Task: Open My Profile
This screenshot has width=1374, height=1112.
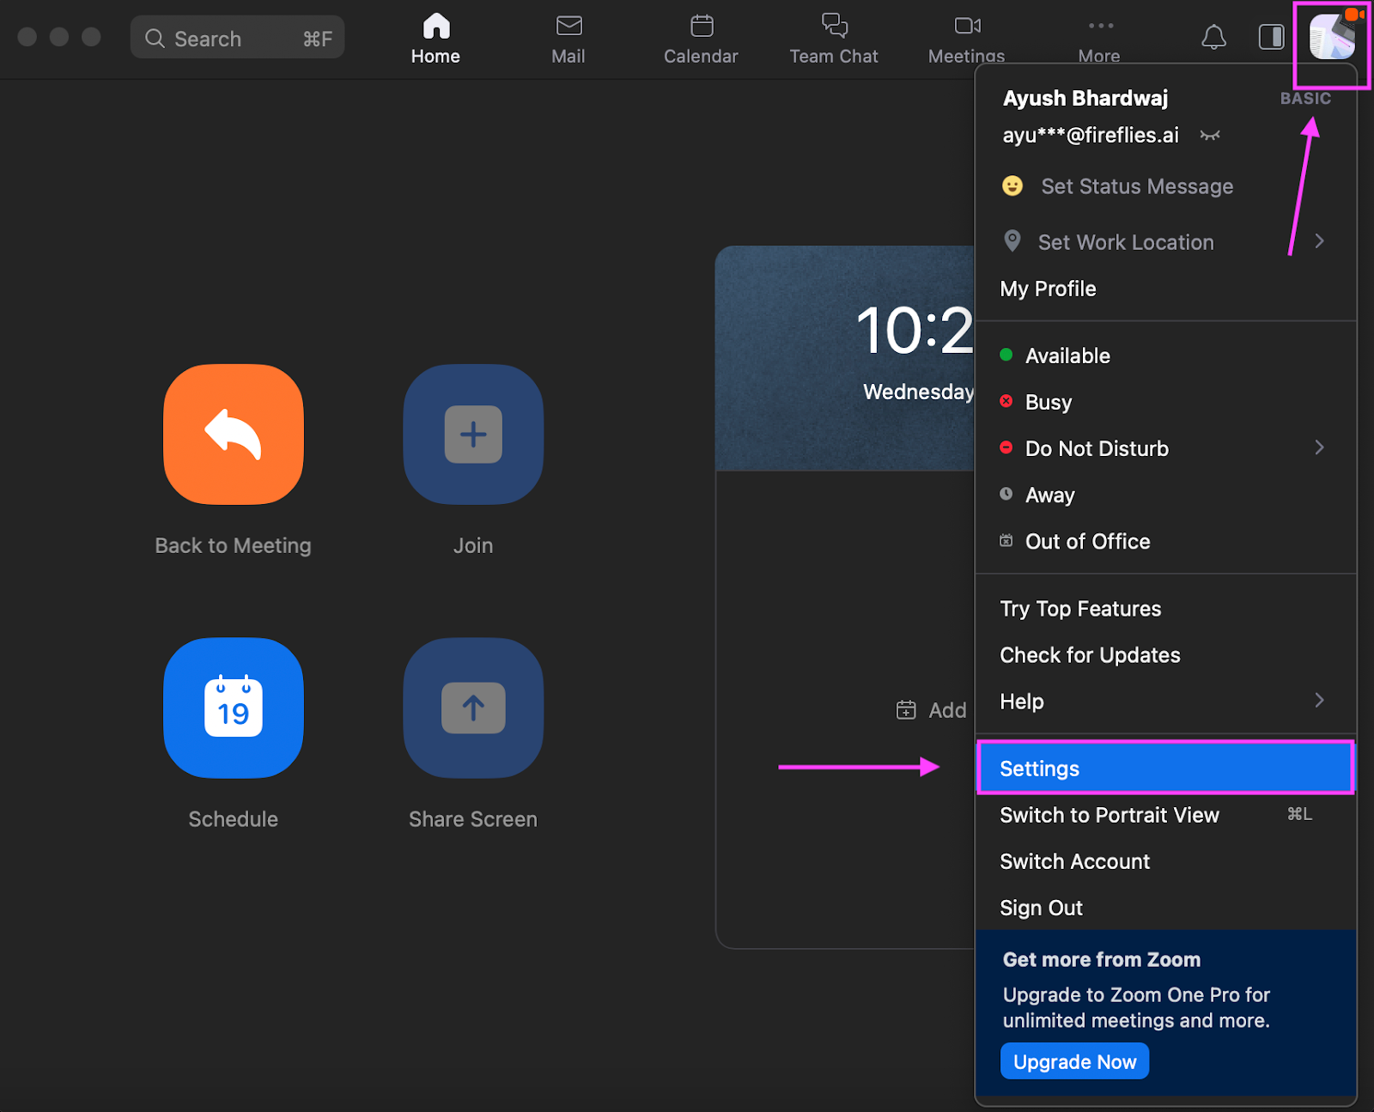Action: pyautogui.click(x=1047, y=289)
